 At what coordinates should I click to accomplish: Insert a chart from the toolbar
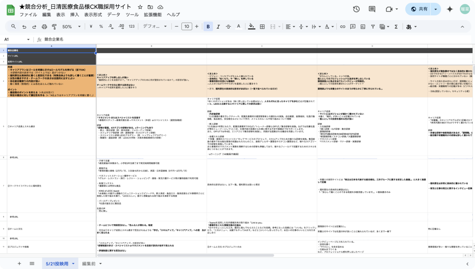pos(363,27)
